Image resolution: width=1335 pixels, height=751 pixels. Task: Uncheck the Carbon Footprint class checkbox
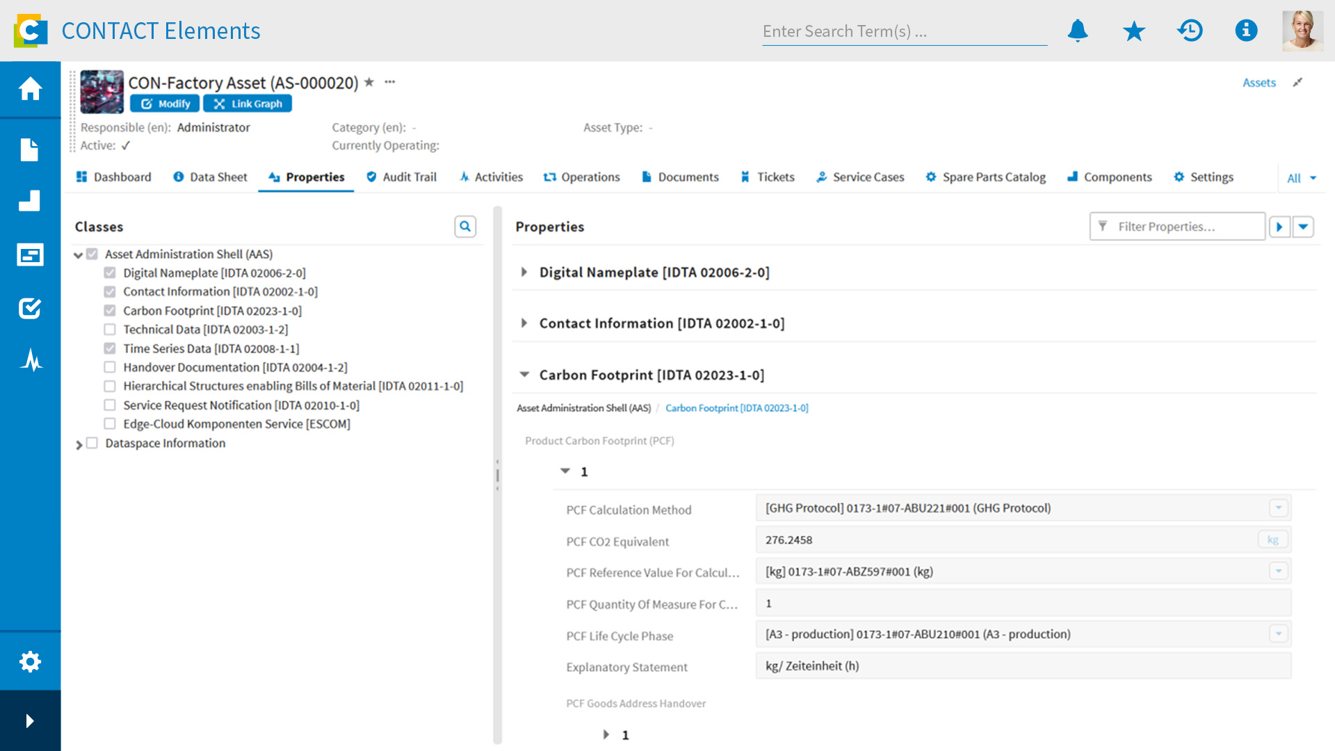(110, 311)
